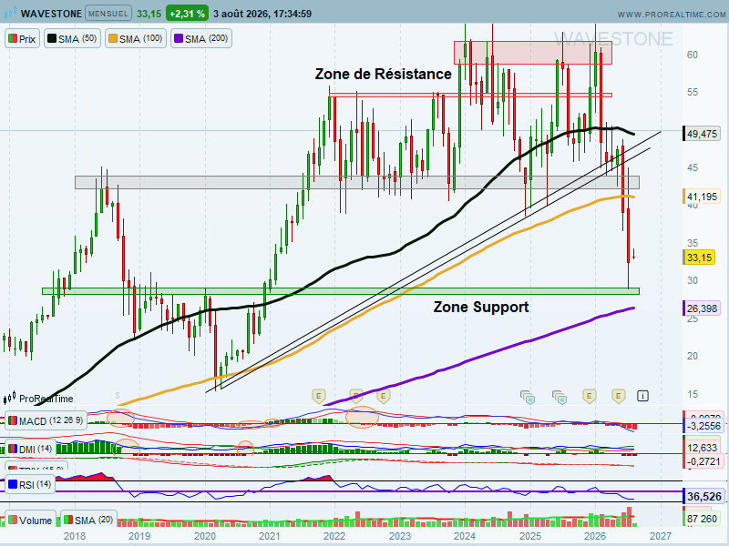Screen dimensions: 729x546
Task: Click the 20 level on price axis
Action: pyautogui.click(x=693, y=356)
